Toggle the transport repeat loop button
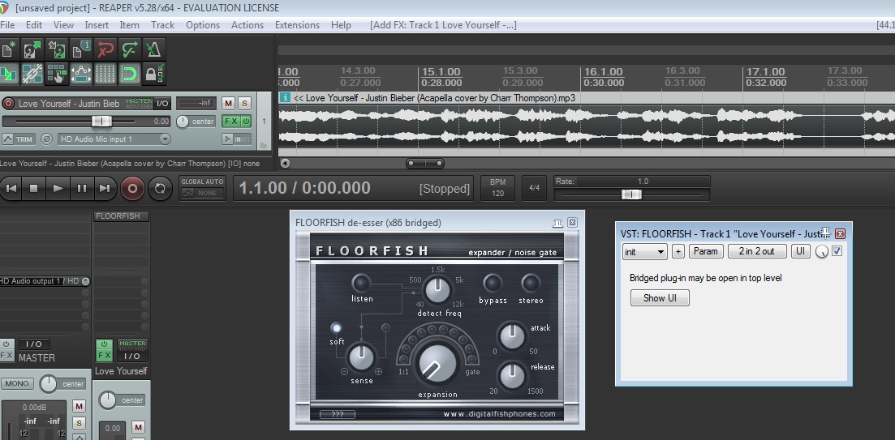Viewport: 895px width, 440px height. point(160,188)
